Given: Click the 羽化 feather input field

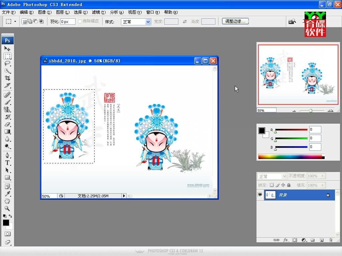Looking at the screenshot, I should 68,22.
